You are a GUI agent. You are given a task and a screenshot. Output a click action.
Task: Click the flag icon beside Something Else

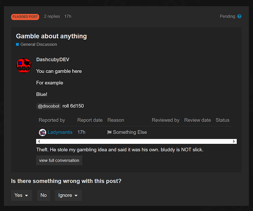[110, 133]
